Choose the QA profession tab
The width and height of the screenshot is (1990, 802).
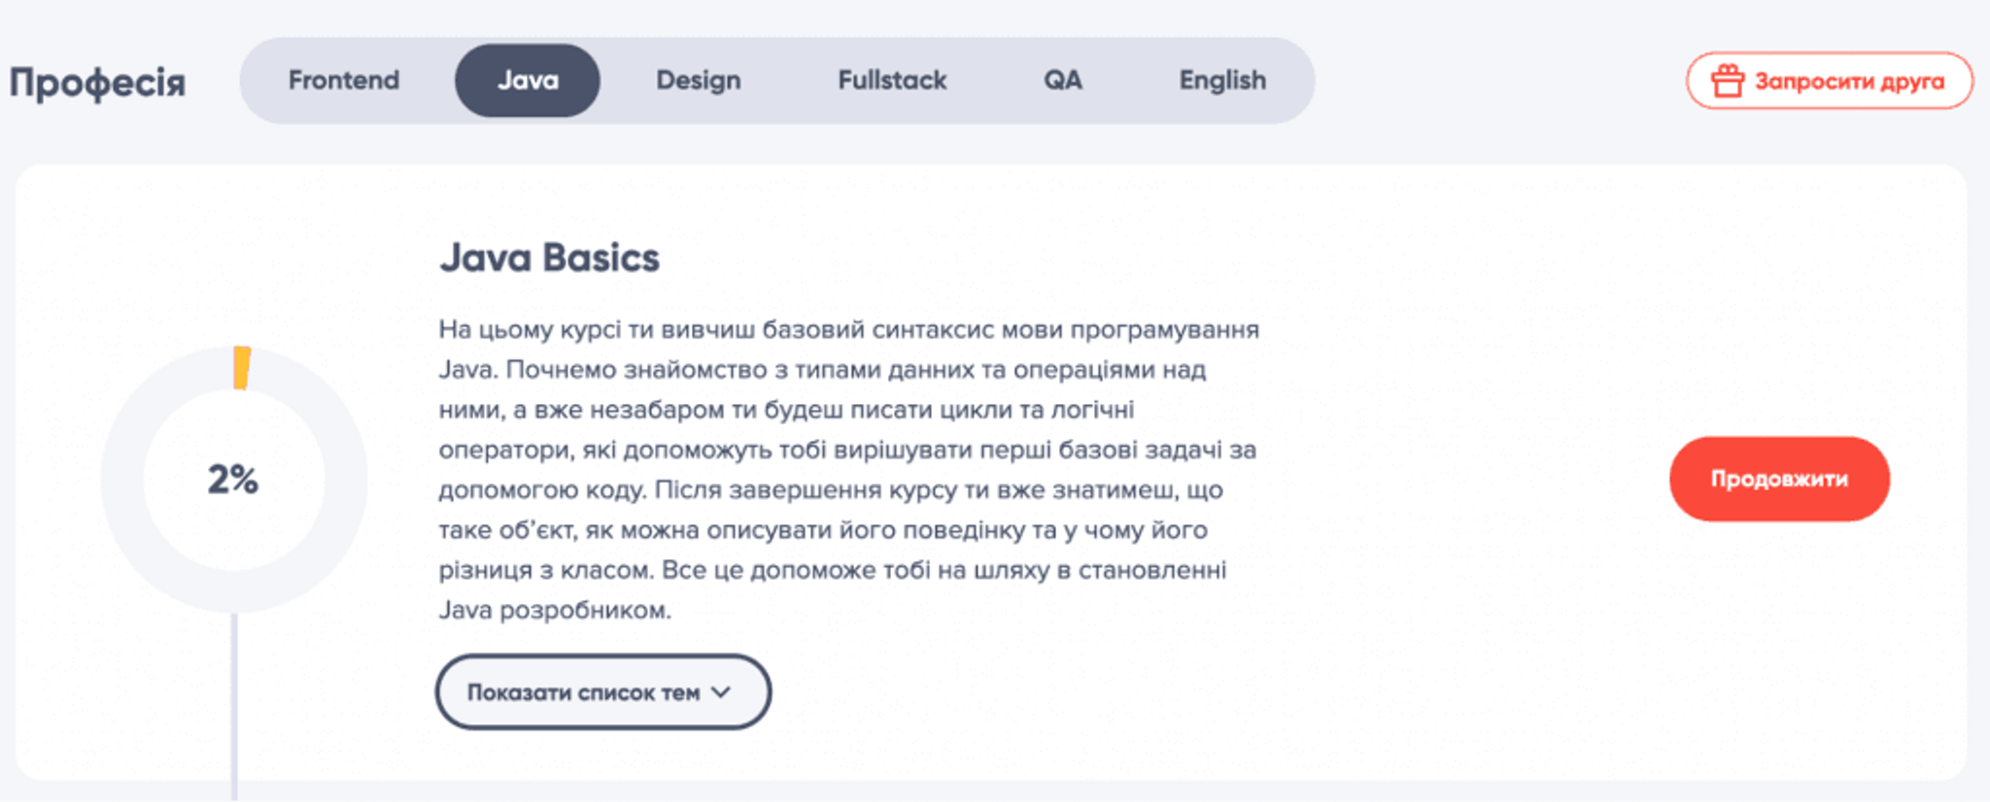click(x=1062, y=81)
